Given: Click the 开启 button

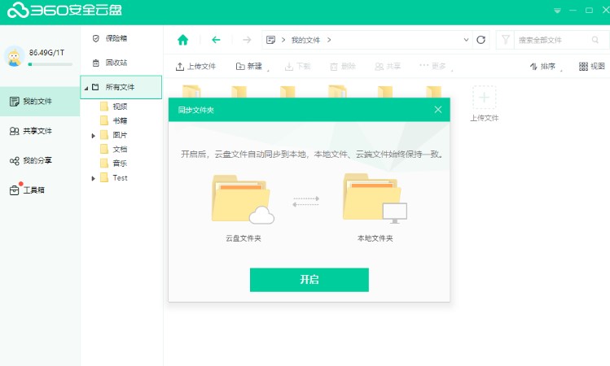Looking at the screenshot, I should point(309,280).
